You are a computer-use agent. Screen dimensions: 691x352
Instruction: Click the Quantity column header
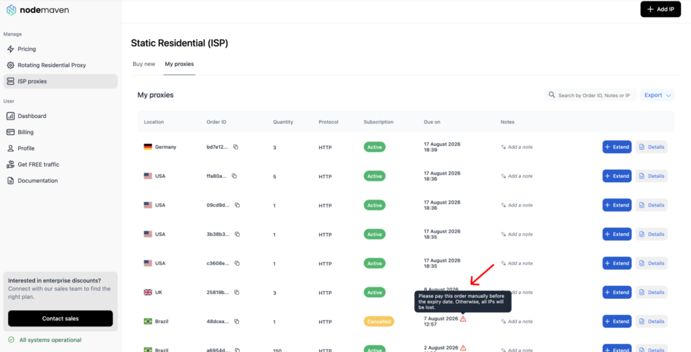283,122
